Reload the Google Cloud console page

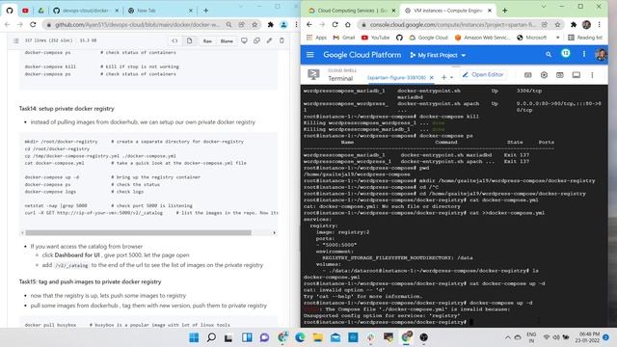pyautogui.click(x=335, y=24)
